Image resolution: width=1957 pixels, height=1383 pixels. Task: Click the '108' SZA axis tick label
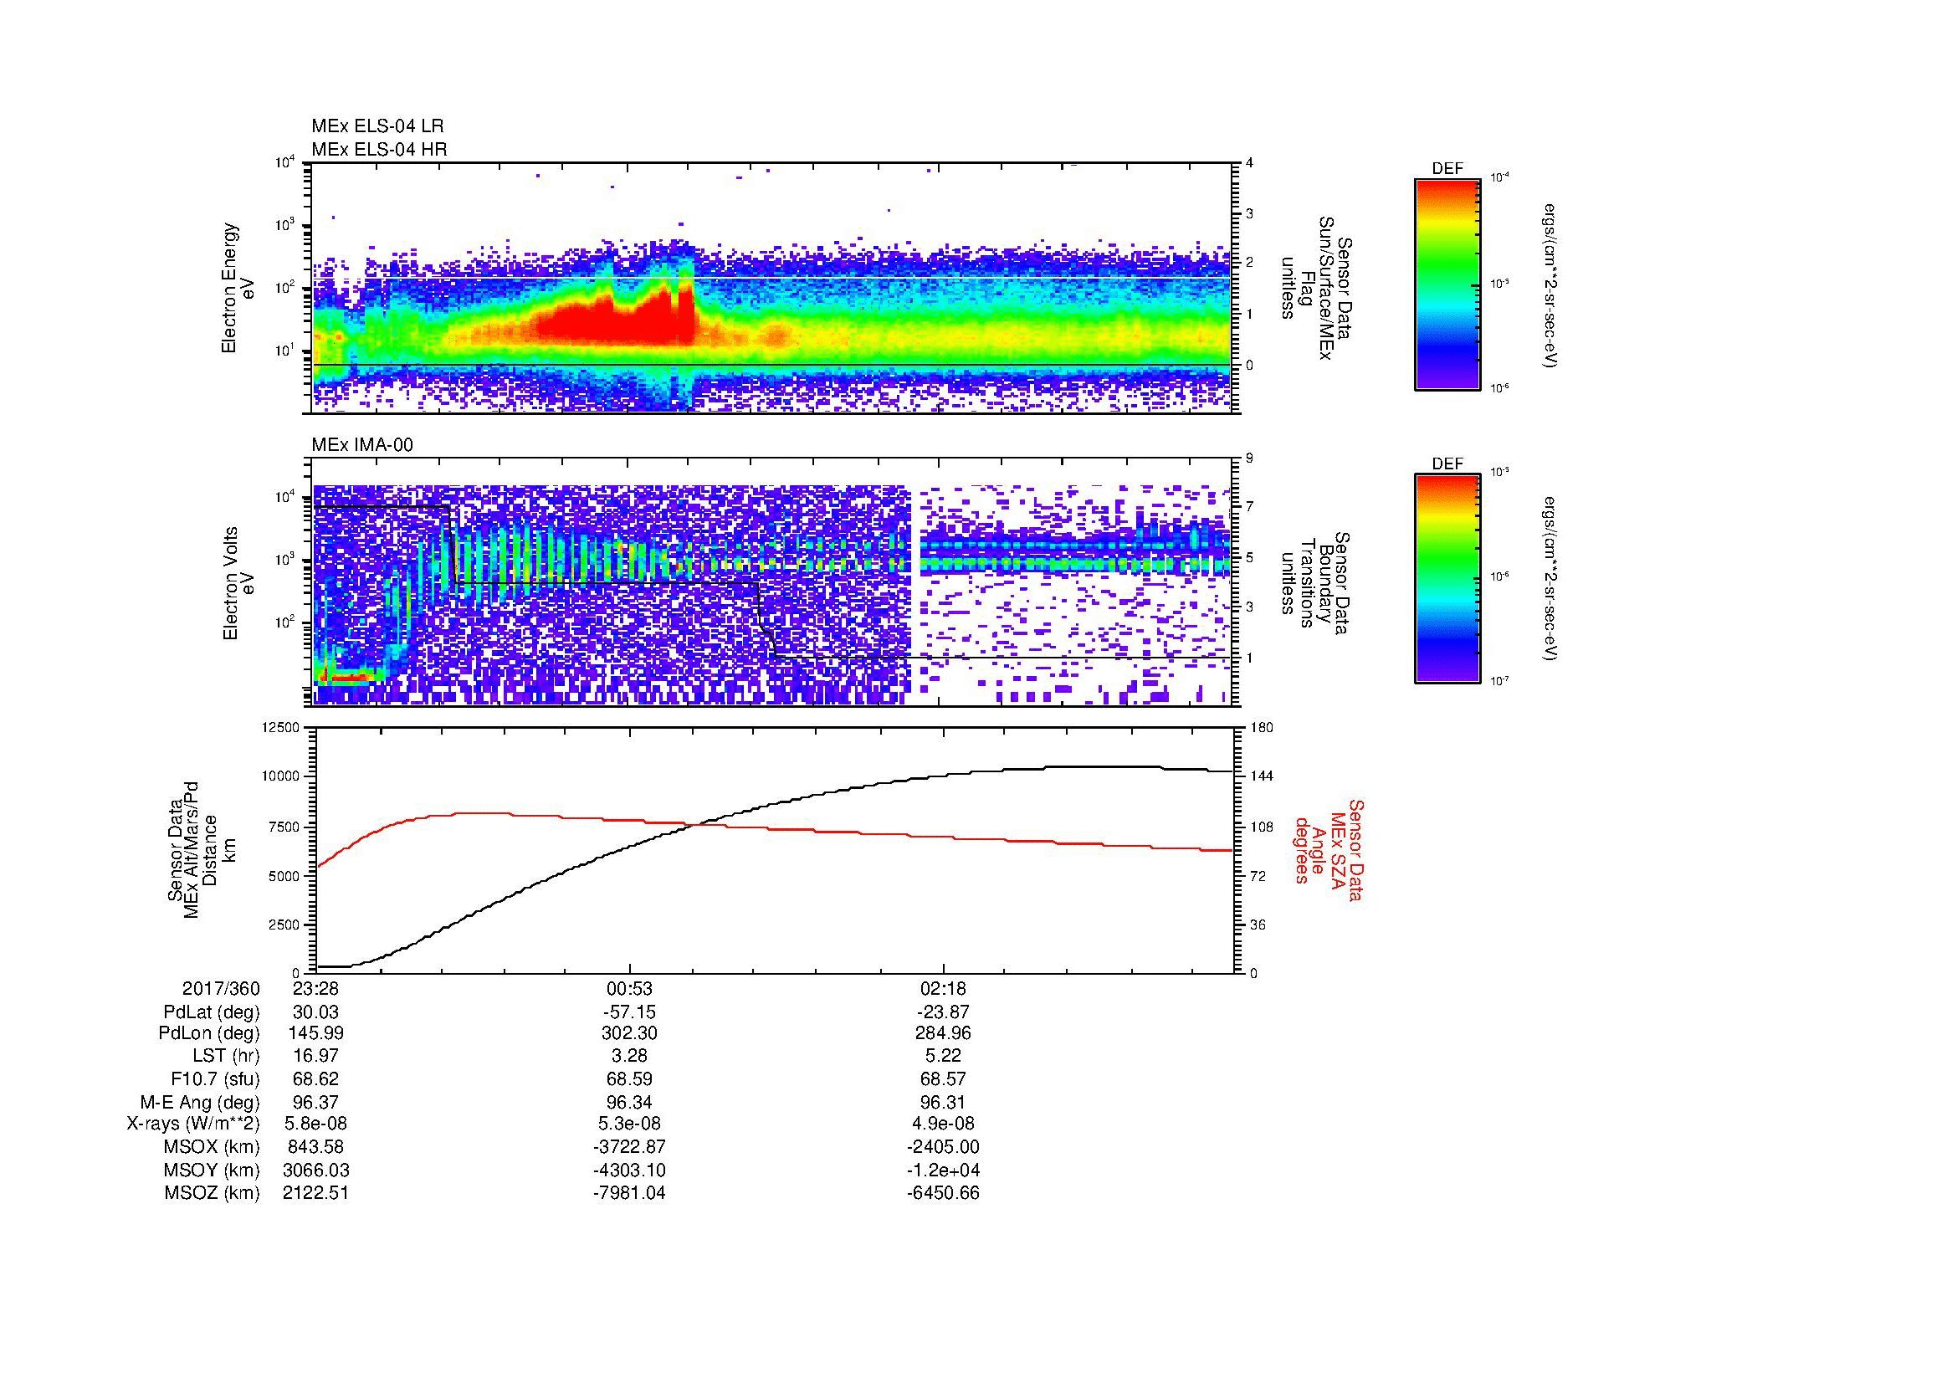(x=1263, y=827)
